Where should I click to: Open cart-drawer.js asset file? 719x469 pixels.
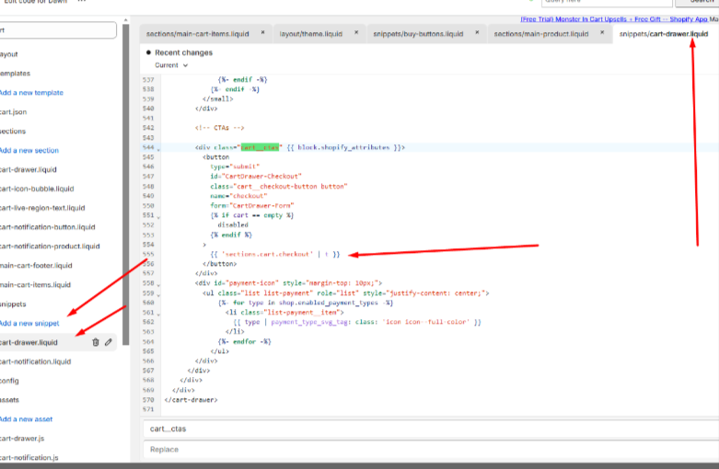pyautogui.click(x=22, y=439)
